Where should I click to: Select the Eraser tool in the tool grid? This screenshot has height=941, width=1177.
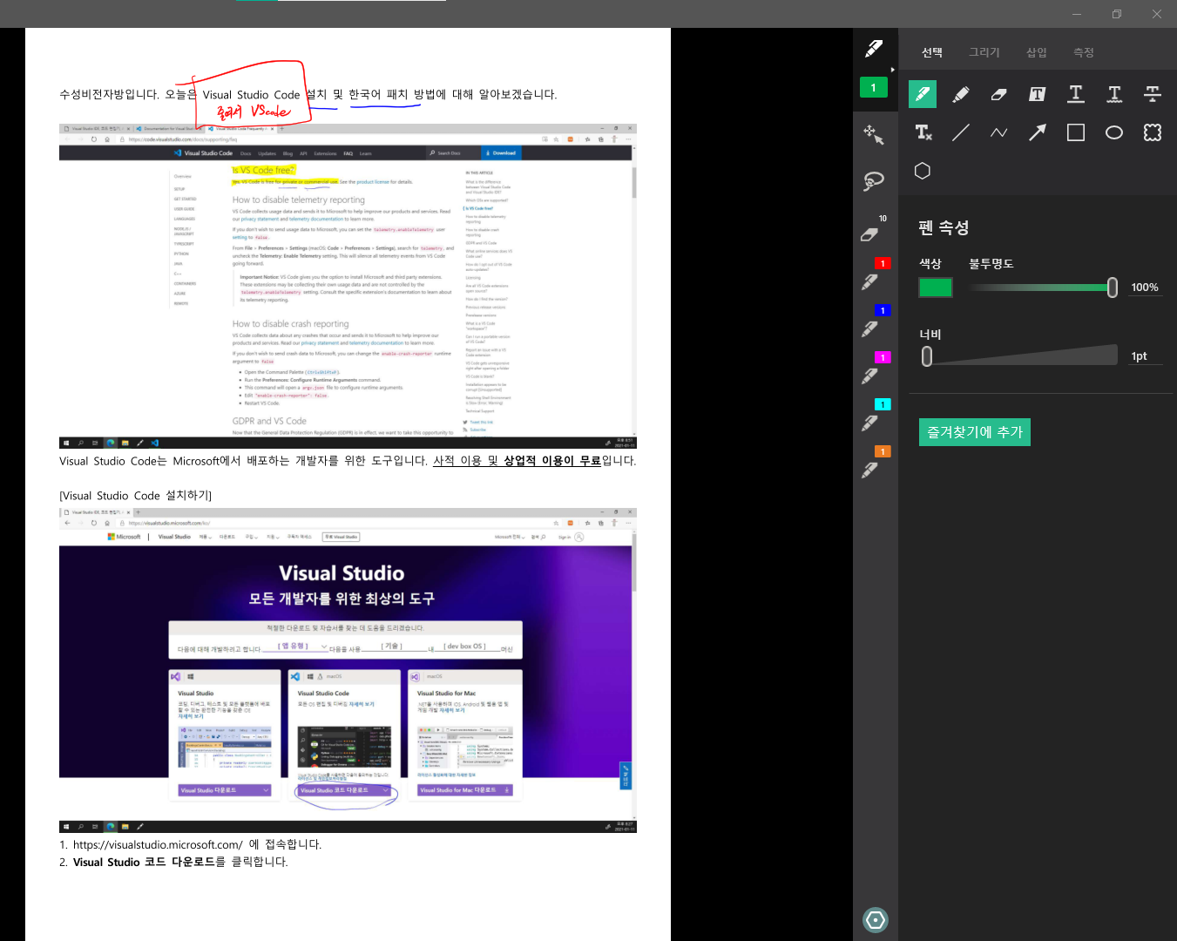point(999,94)
